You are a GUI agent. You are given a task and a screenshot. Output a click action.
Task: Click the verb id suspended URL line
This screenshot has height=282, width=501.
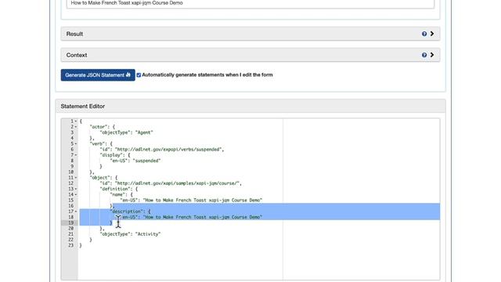point(162,150)
